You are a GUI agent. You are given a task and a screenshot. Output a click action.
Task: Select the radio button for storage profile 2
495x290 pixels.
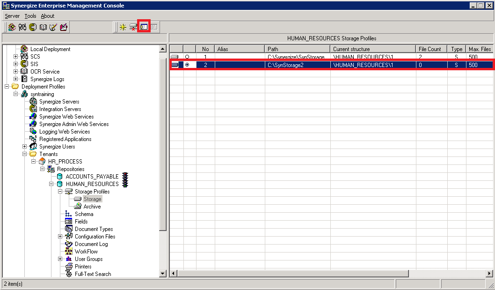tap(187, 65)
